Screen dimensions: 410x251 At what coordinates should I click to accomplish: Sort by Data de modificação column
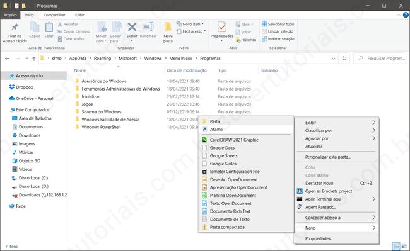pos(187,70)
